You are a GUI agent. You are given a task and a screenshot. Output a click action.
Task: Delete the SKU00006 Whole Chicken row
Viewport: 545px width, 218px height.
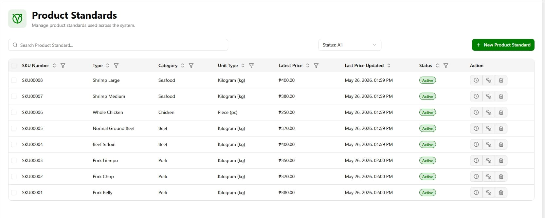click(x=501, y=112)
